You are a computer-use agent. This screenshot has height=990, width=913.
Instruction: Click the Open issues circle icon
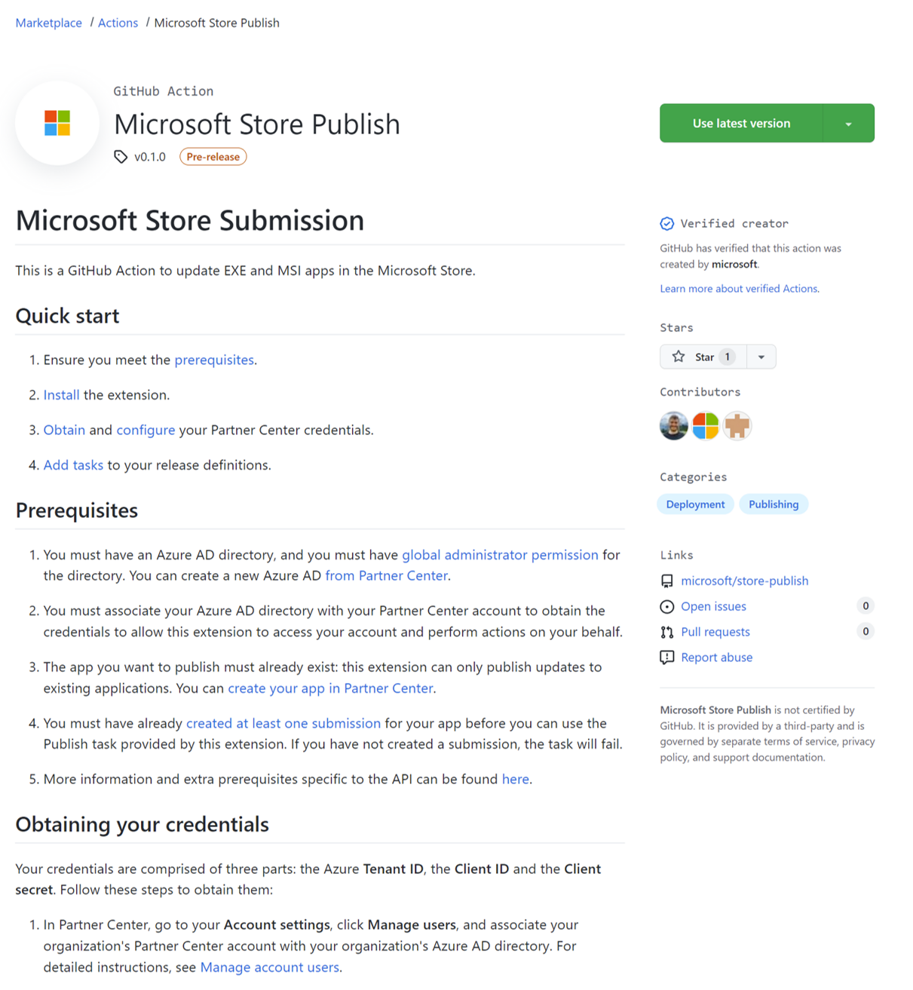pos(667,607)
